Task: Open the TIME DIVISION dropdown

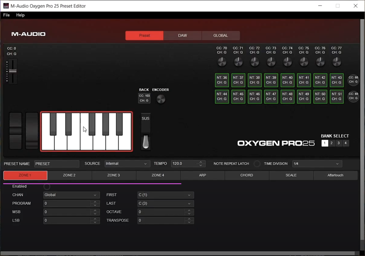Action: 317,164
